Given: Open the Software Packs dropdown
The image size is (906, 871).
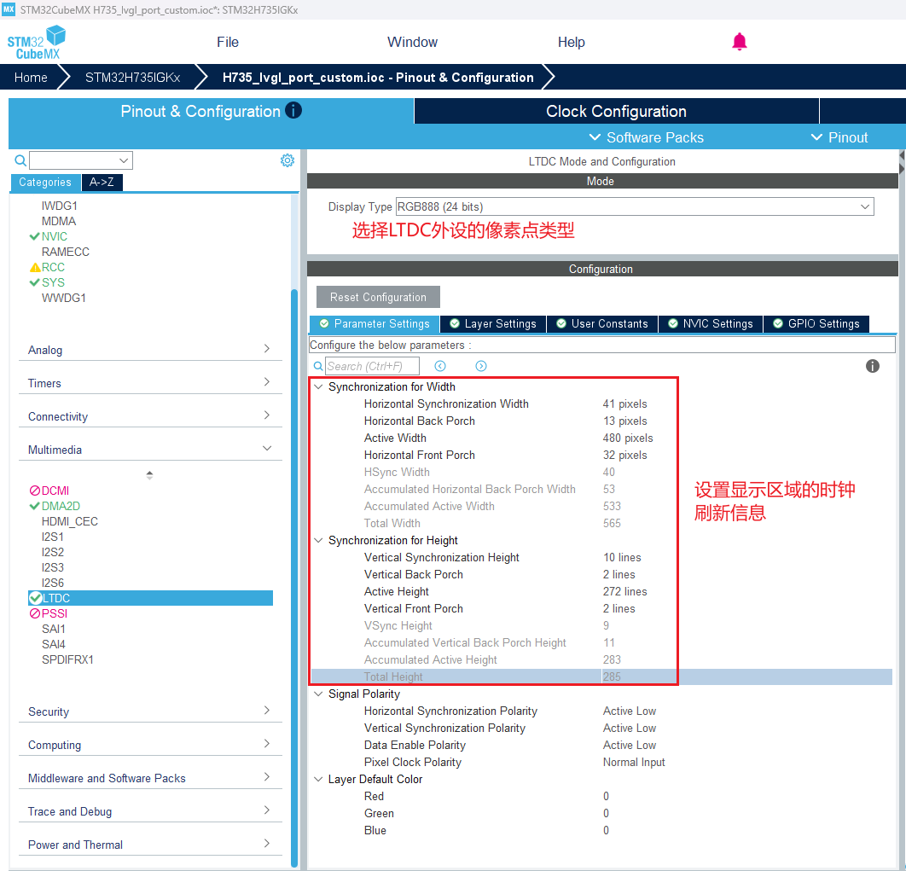Looking at the screenshot, I should (x=646, y=137).
